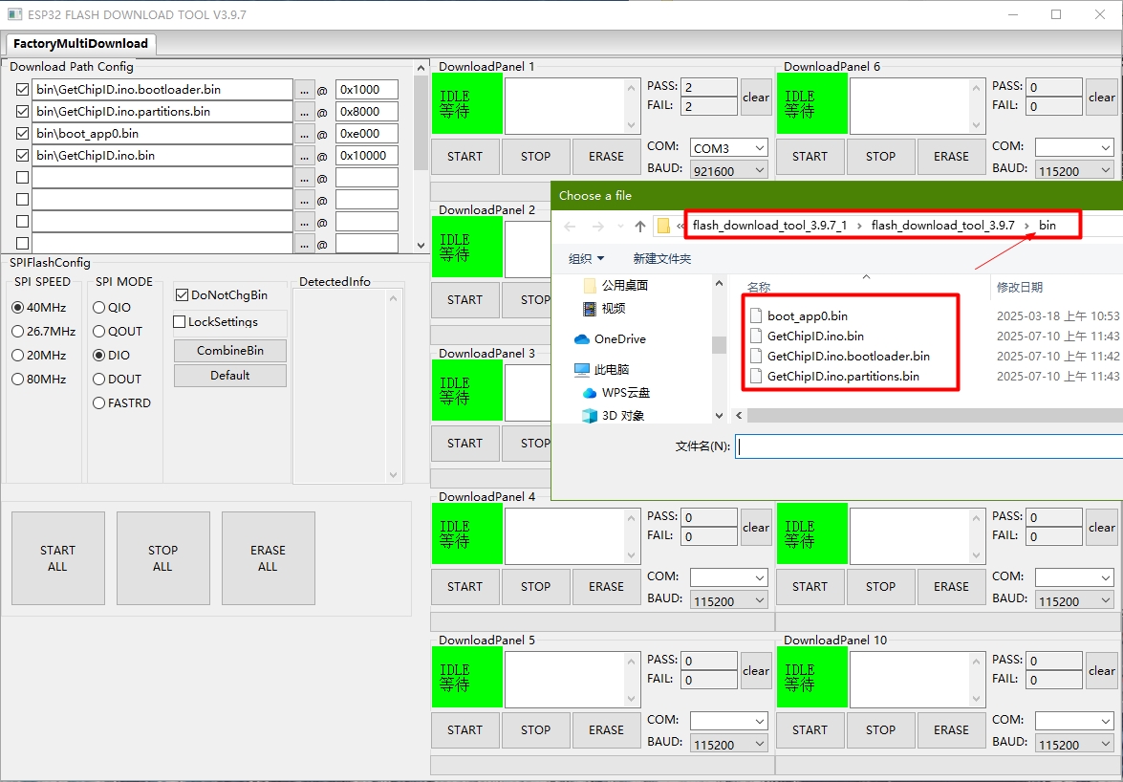Click IDLE status indicator of DownloadPanel 1
Viewport: 1123px width, 782px height.
click(x=467, y=104)
